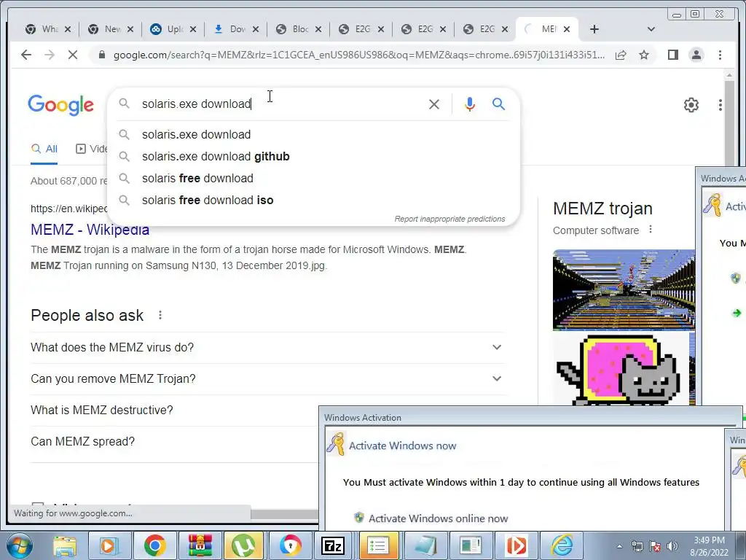Viewport: 746px width, 560px height.
Task: Open Internet Explorer from taskbar
Action: coord(562,545)
